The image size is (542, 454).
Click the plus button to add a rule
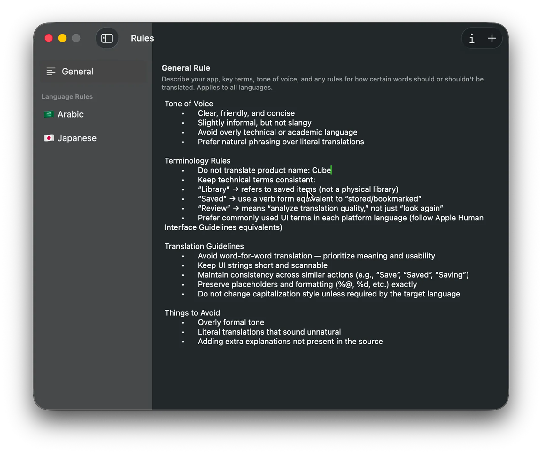[492, 39]
